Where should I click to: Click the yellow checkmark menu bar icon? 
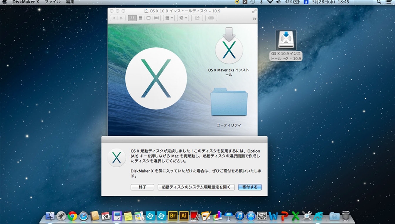237,2
